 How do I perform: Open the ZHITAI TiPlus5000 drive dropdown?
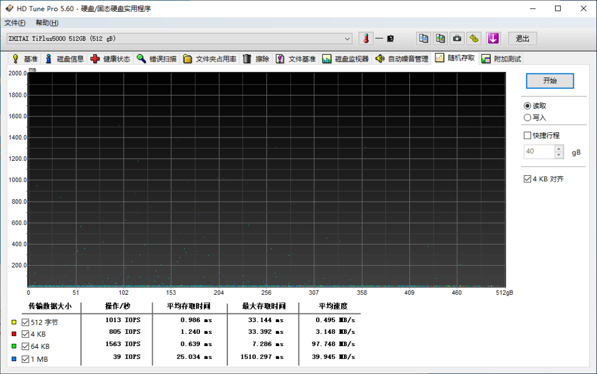pyautogui.click(x=180, y=38)
